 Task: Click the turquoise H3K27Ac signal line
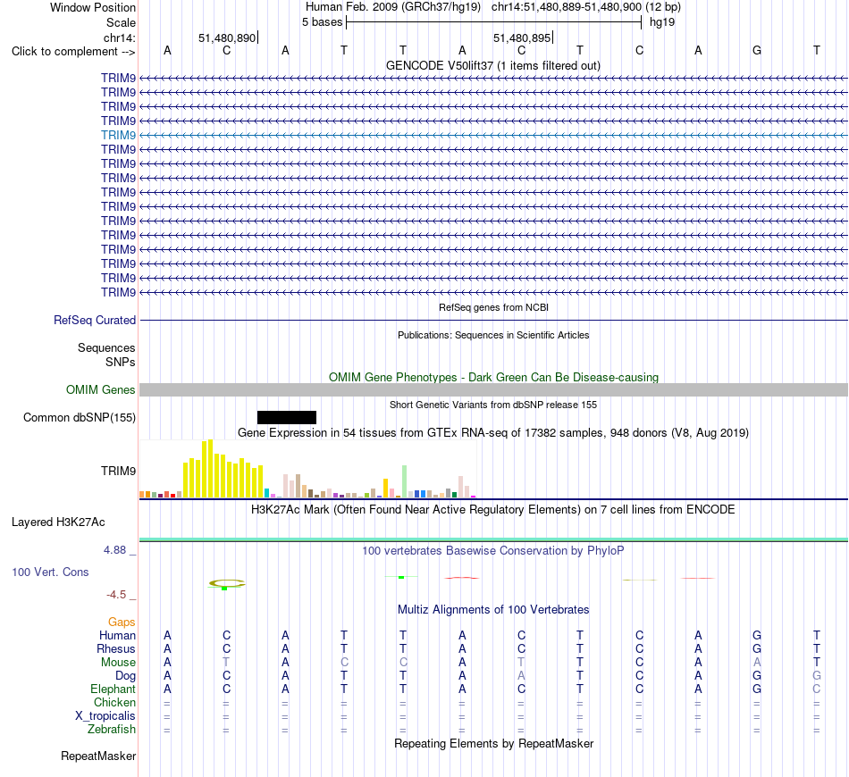pos(493,539)
